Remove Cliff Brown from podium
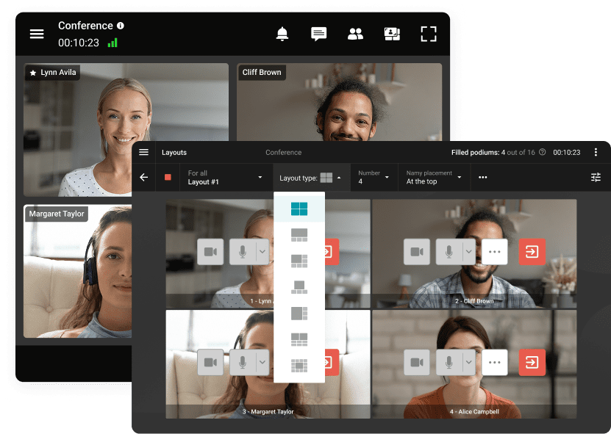The width and height of the screenshot is (611, 434). click(x=532, y=252)
